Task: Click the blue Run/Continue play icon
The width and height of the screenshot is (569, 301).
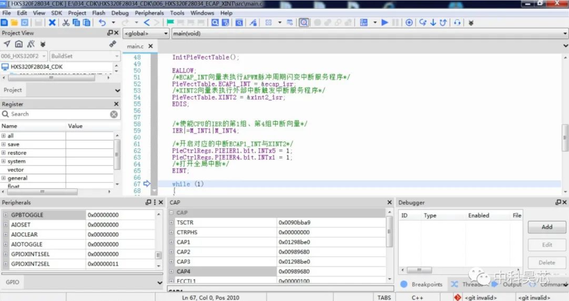Action: pyautogui.click(x=385, y=22)
